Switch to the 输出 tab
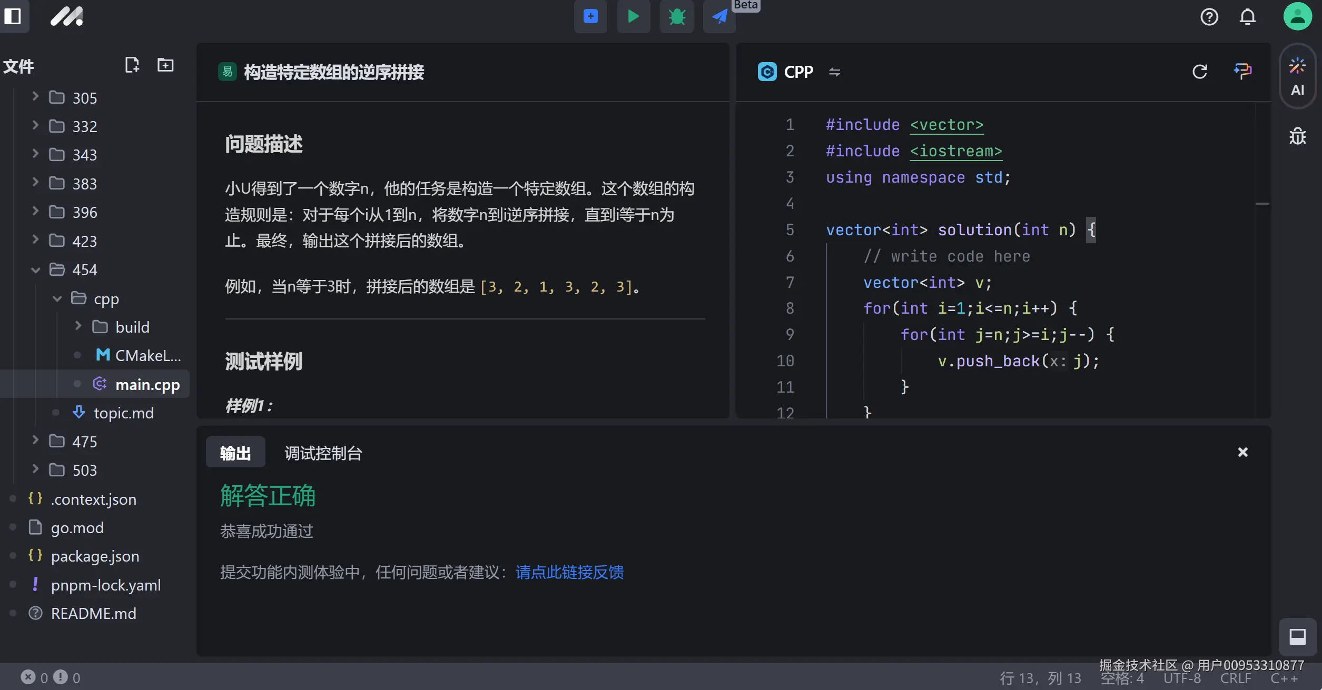This screenshot has height=690, width=1322. pos(235,453)
